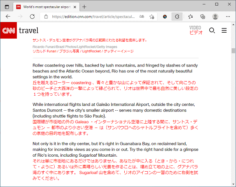Click the red credit line 'Funari / ... LightRocket'

click(x=83, y=51)
